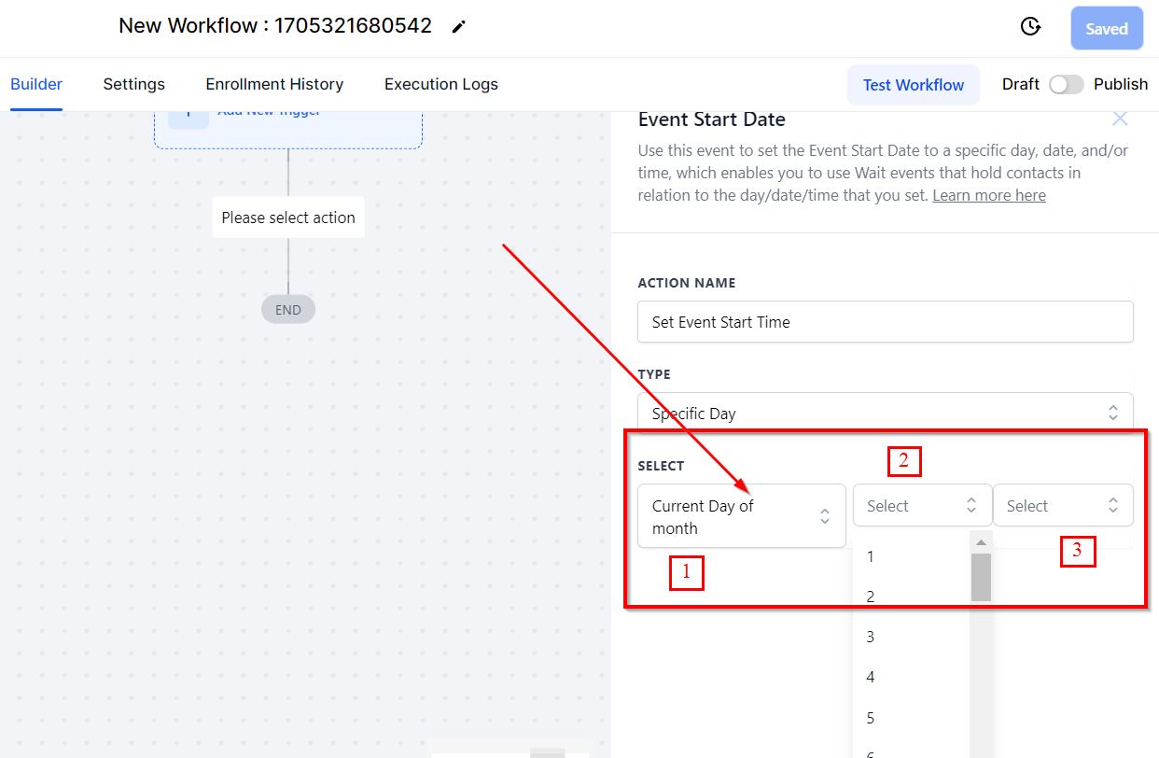Switch to the Settings tab
Viewport: 1159px width, 758px height.
(x=133, y=84)
